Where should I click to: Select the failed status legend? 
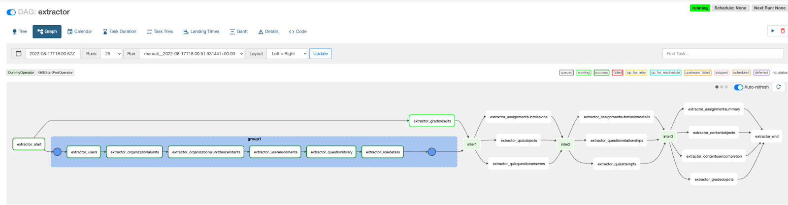(x=618, y=72)
